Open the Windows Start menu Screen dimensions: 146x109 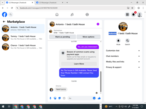(3, 107)
